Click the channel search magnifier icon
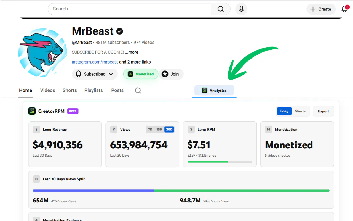The height and width of the screenshot is (221, 353). tap(138, 90)
